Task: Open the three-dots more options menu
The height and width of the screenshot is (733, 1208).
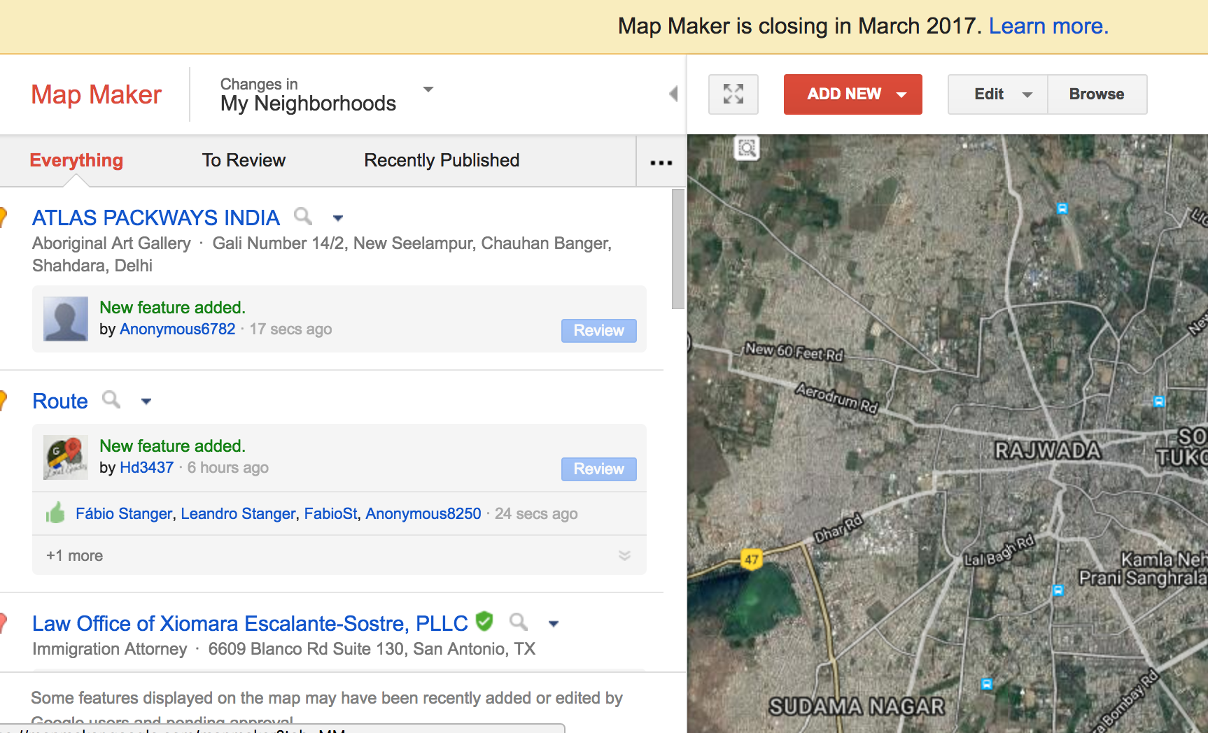Action: point(661,162)
